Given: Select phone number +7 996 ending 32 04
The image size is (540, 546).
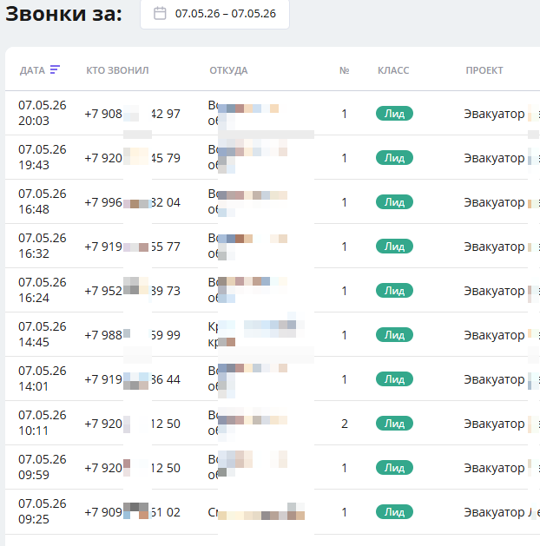Looking at the screenshot, I should (132, 202).
